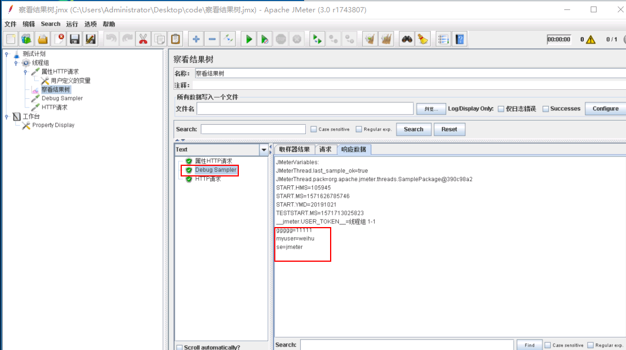The height and width of the screenshot is (350, 626).
Task: Click the upper Search button
Action: [x=414, y=129]
